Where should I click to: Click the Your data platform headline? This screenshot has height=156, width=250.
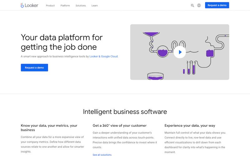(62, 42)
